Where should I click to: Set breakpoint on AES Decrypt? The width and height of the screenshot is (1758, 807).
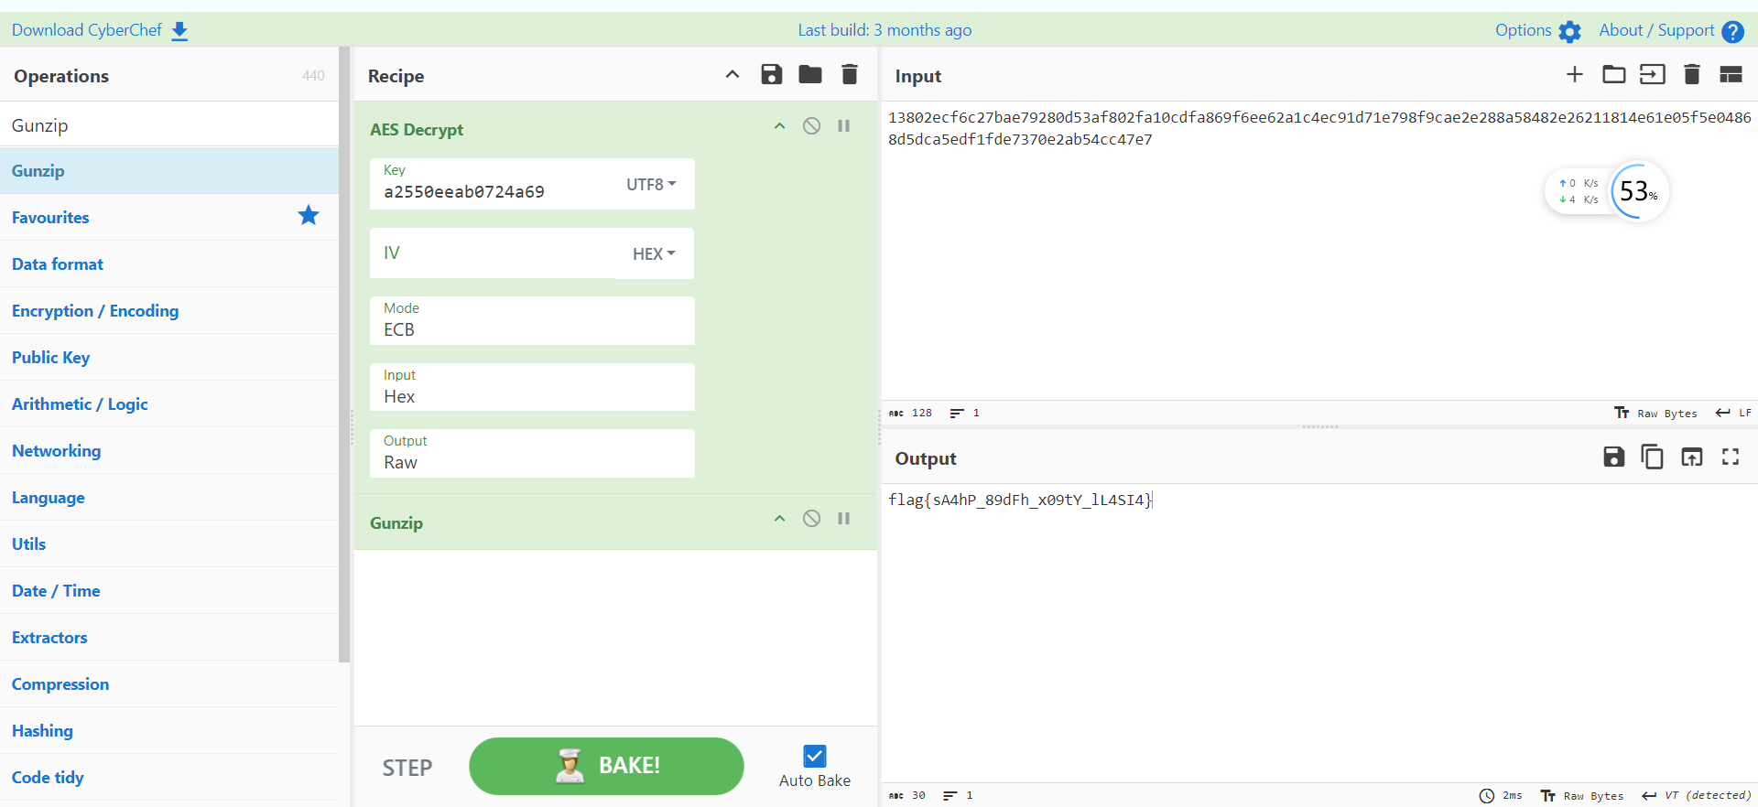[844, 126]
